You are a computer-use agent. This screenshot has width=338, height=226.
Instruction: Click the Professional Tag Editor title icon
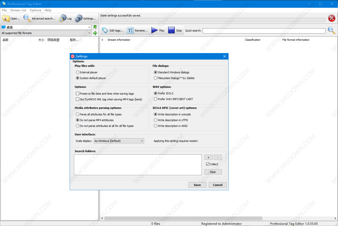(4, 4)
